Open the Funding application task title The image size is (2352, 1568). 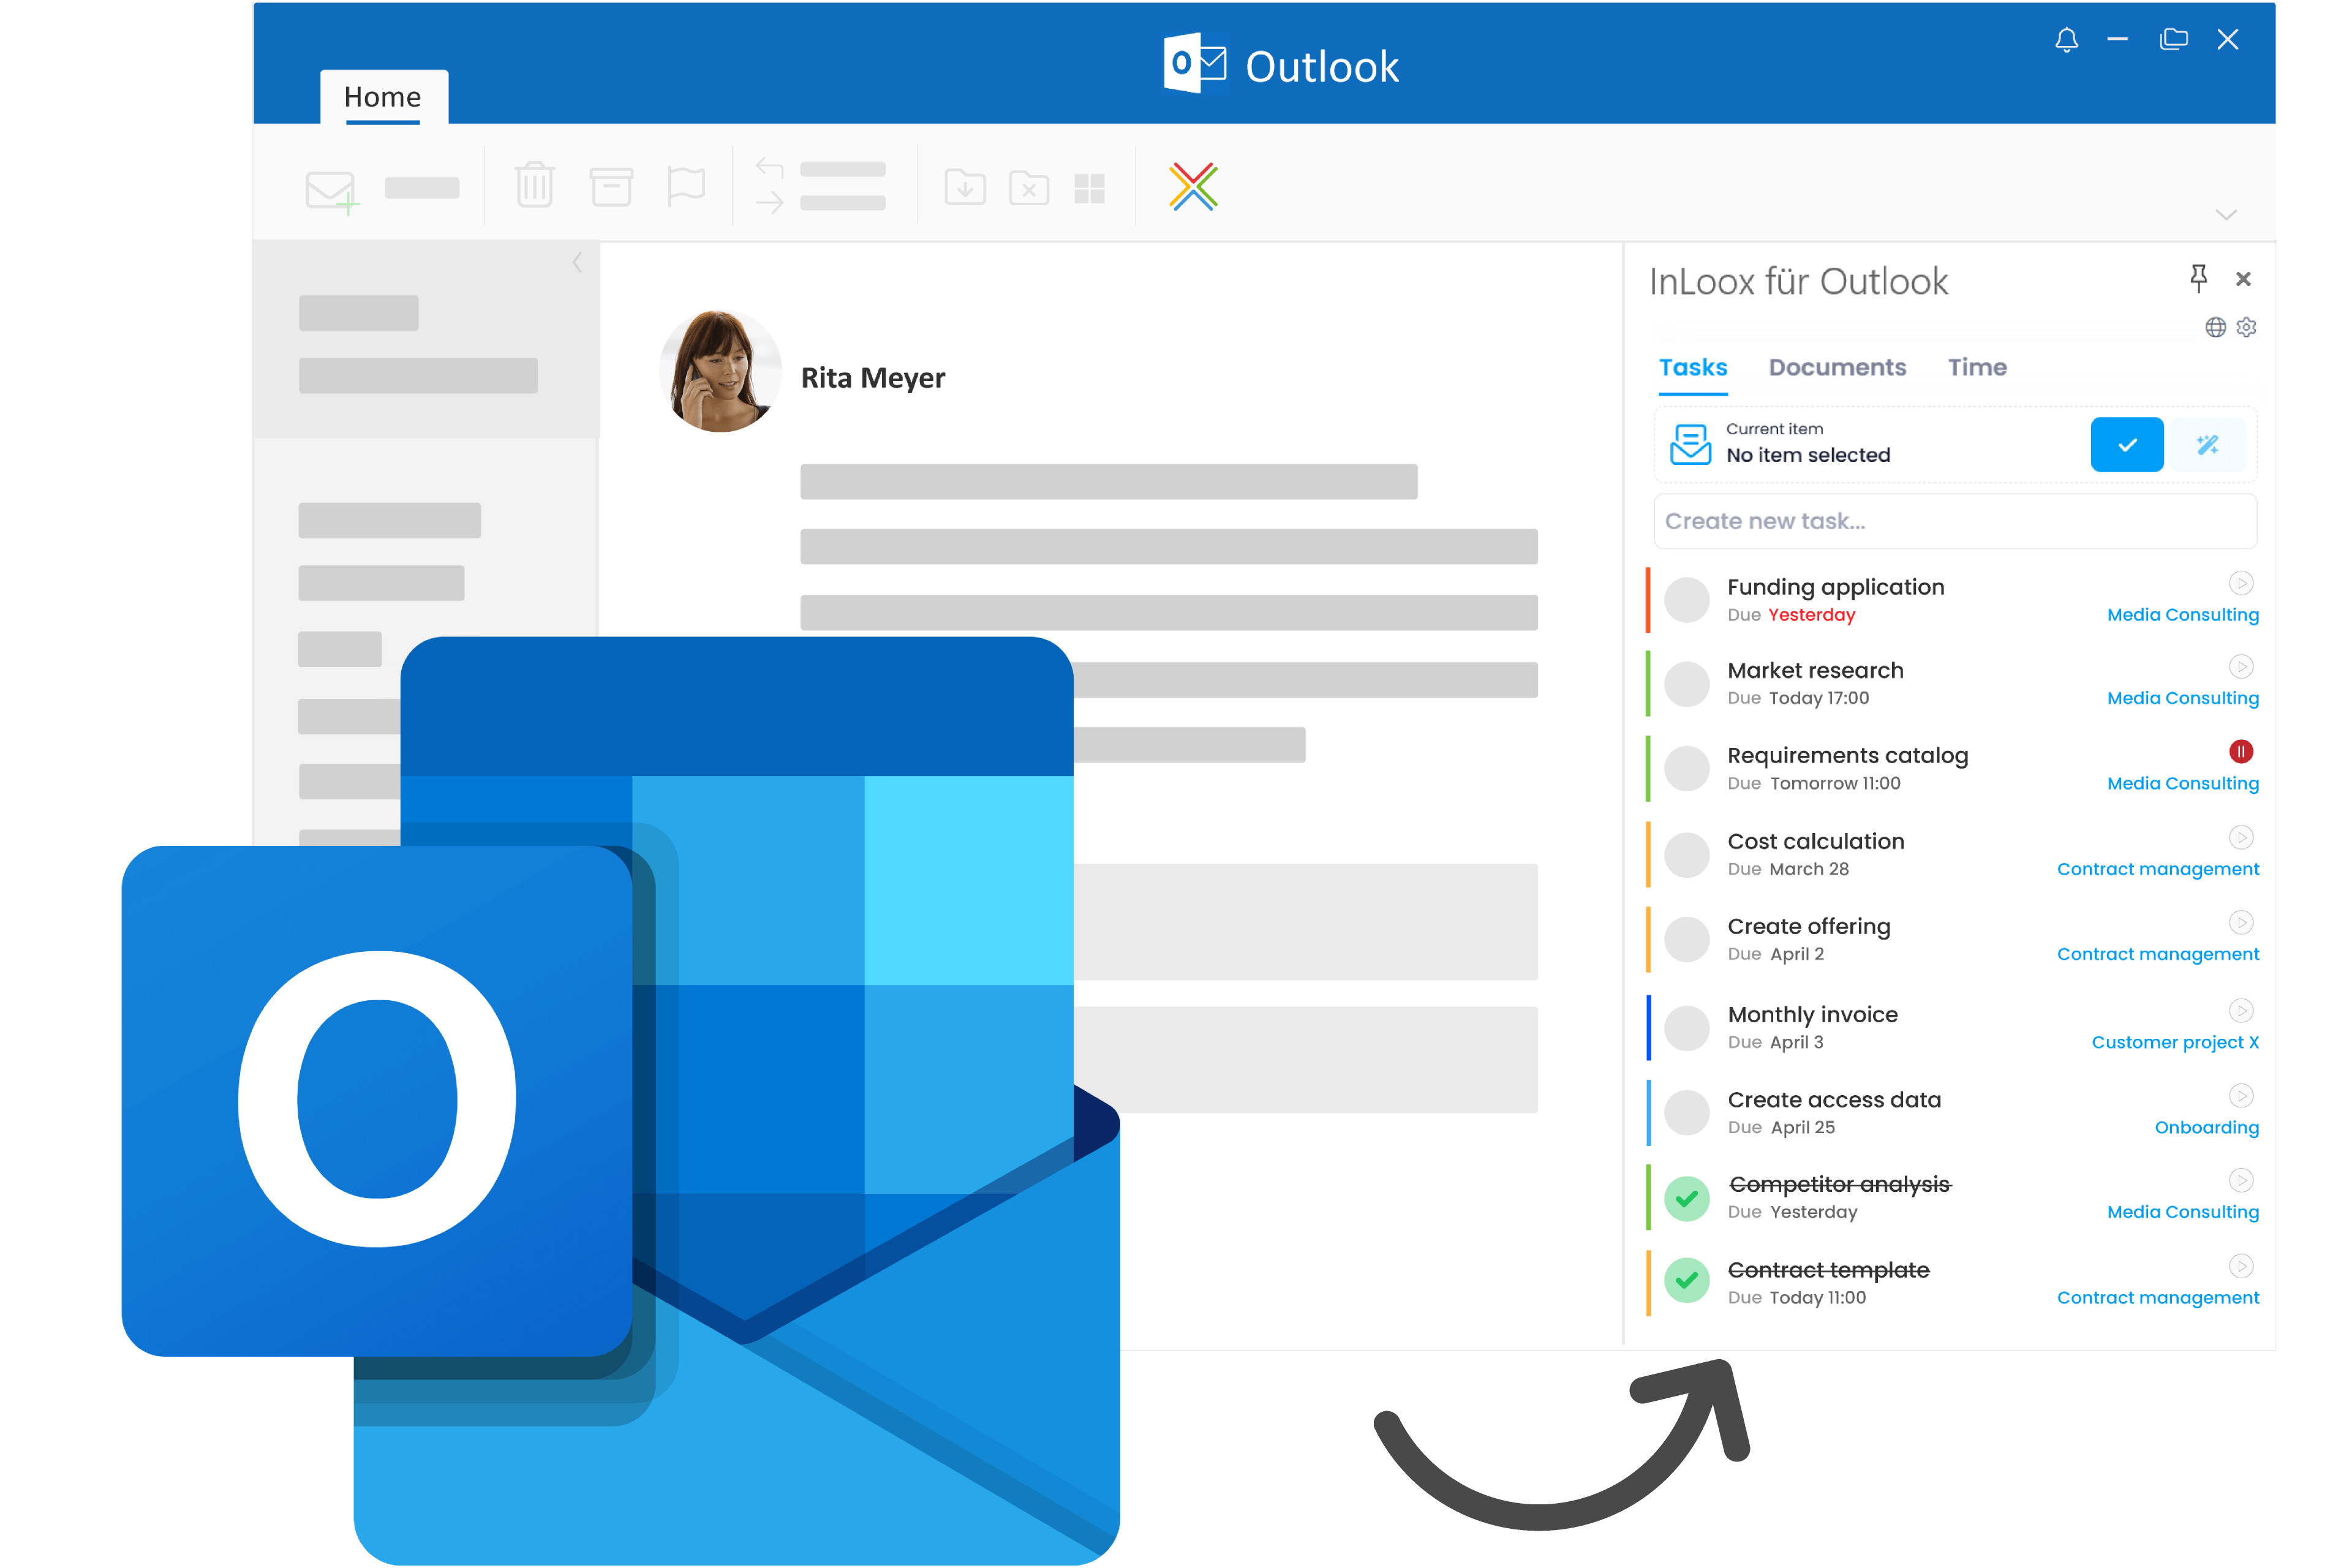[x=1836, y=587]
